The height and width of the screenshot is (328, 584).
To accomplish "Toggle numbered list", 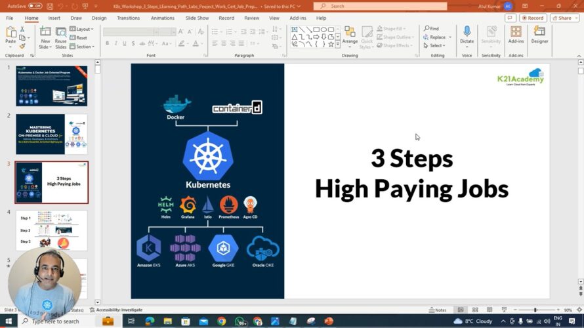I will click(229, 31).
